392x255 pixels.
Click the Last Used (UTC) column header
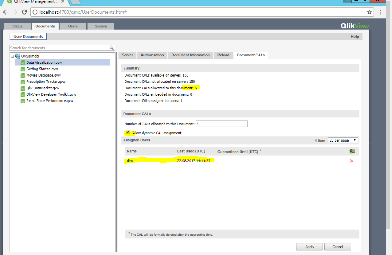(191, 151)
